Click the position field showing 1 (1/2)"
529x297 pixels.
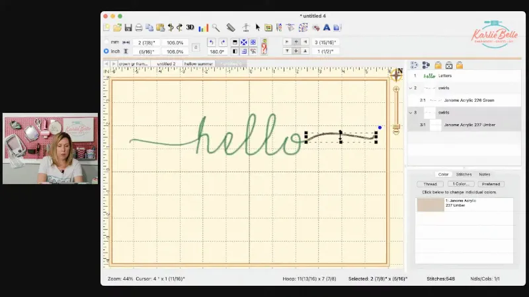(x=325, y=51)
